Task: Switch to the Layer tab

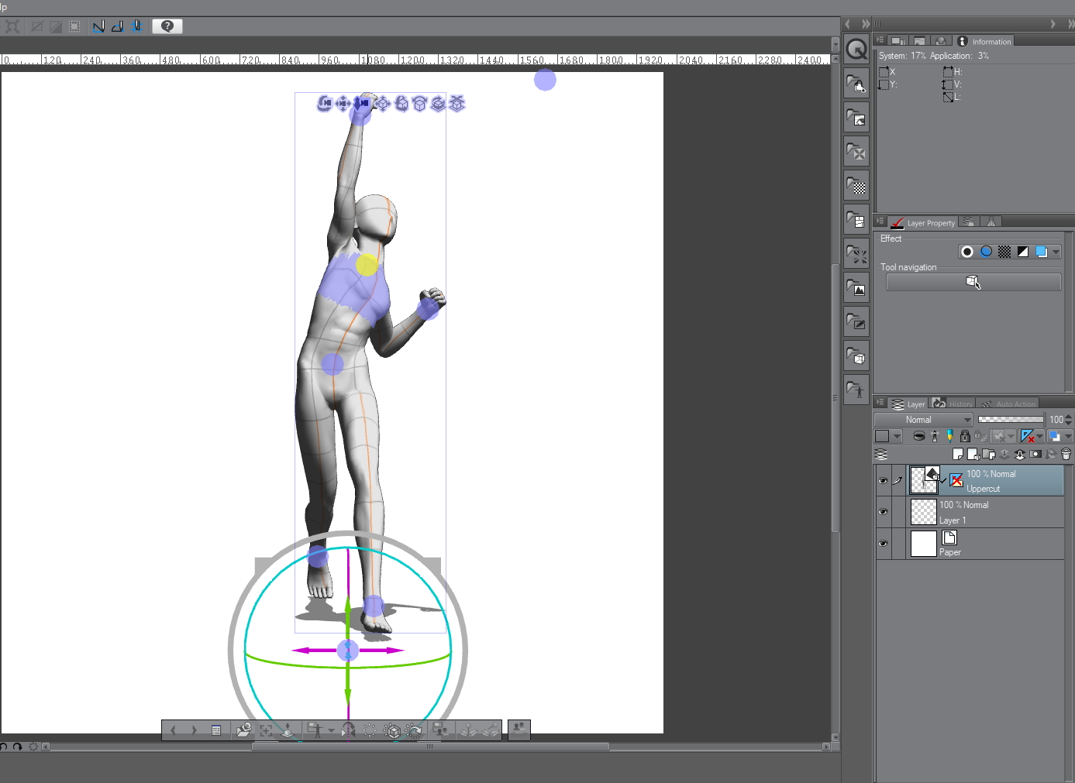Action: tap(908, 404)
